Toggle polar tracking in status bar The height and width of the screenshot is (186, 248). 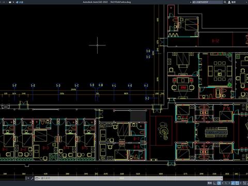click(x=219, y=183)
